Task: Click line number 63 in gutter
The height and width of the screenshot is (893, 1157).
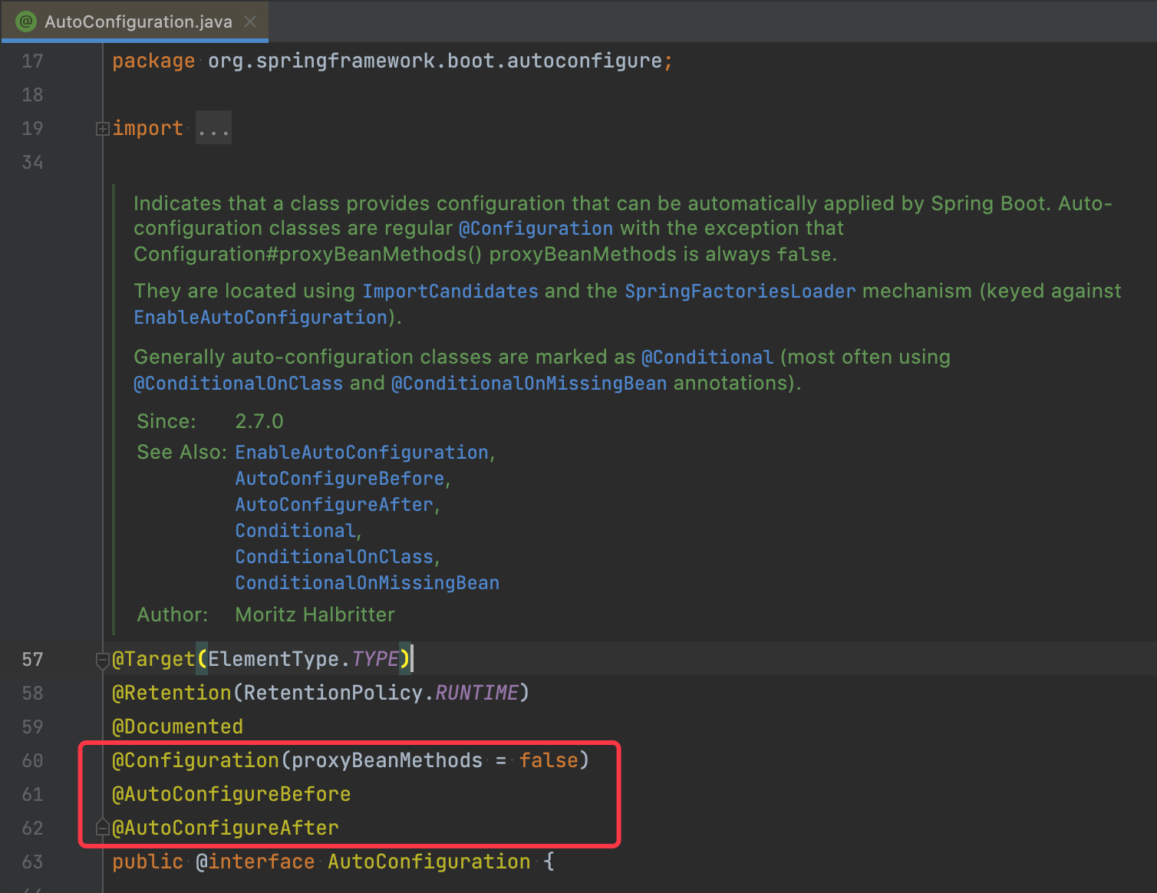Action: 32,862
